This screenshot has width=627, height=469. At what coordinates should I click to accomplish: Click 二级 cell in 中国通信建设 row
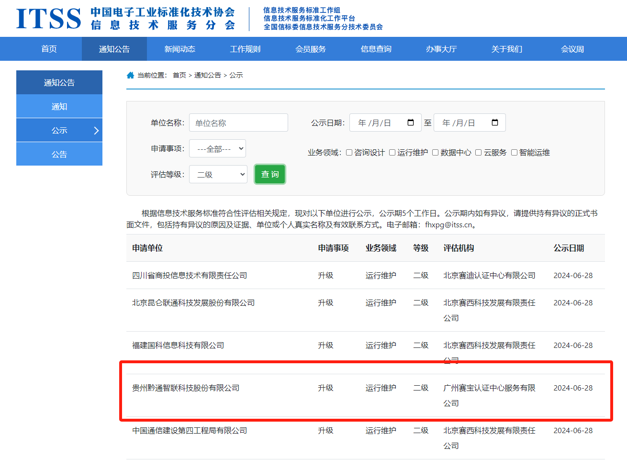[x=421, y=430]
